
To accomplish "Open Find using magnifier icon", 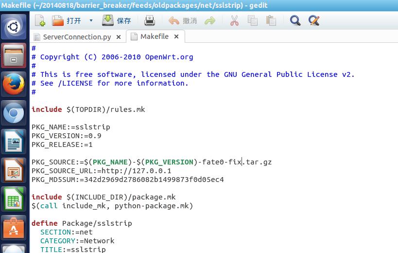I will [x=295, y=20].
